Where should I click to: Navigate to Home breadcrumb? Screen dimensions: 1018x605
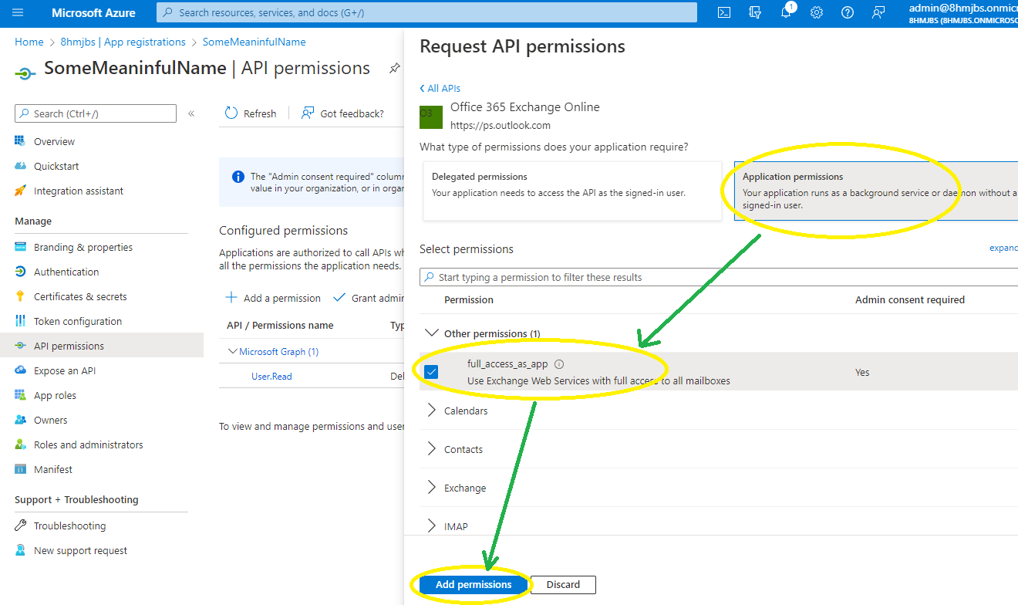tap(29, 42)
